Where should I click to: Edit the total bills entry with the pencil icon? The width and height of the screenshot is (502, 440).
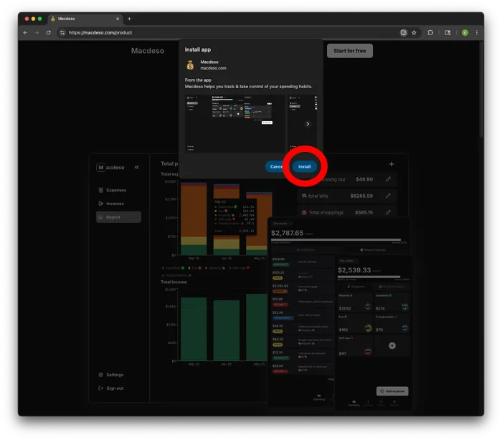(x=388, y=196)
